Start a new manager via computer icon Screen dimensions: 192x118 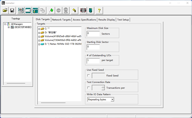21,10
